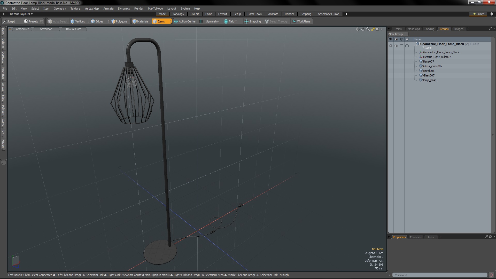
Task: Toggle Auto Select
Action: pyautogui.click(x=58, y=21)
